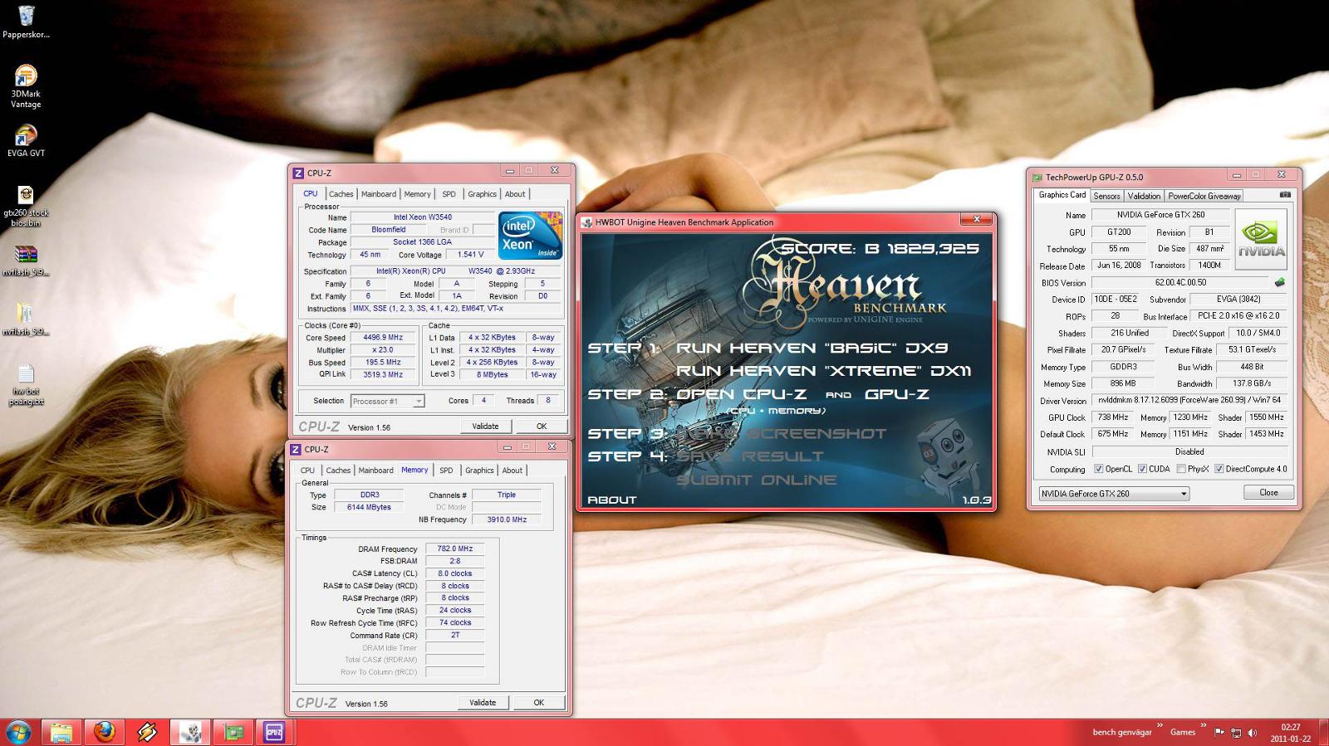
Task: Click the NB Frequency value 3910.0 MHz
Action: pos(507,519)
